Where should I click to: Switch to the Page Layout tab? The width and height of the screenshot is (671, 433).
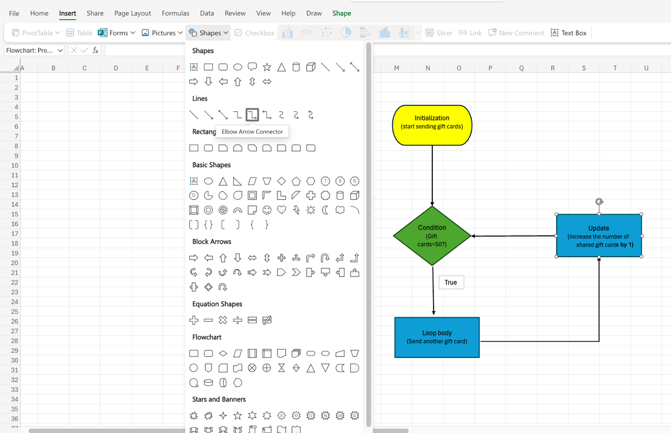pos(133,13)
